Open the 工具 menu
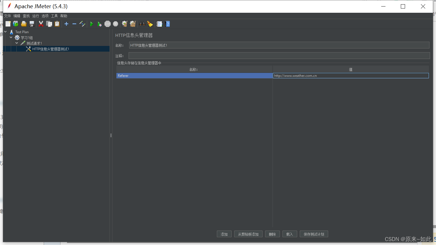The image size is (436, 245). 54,16
